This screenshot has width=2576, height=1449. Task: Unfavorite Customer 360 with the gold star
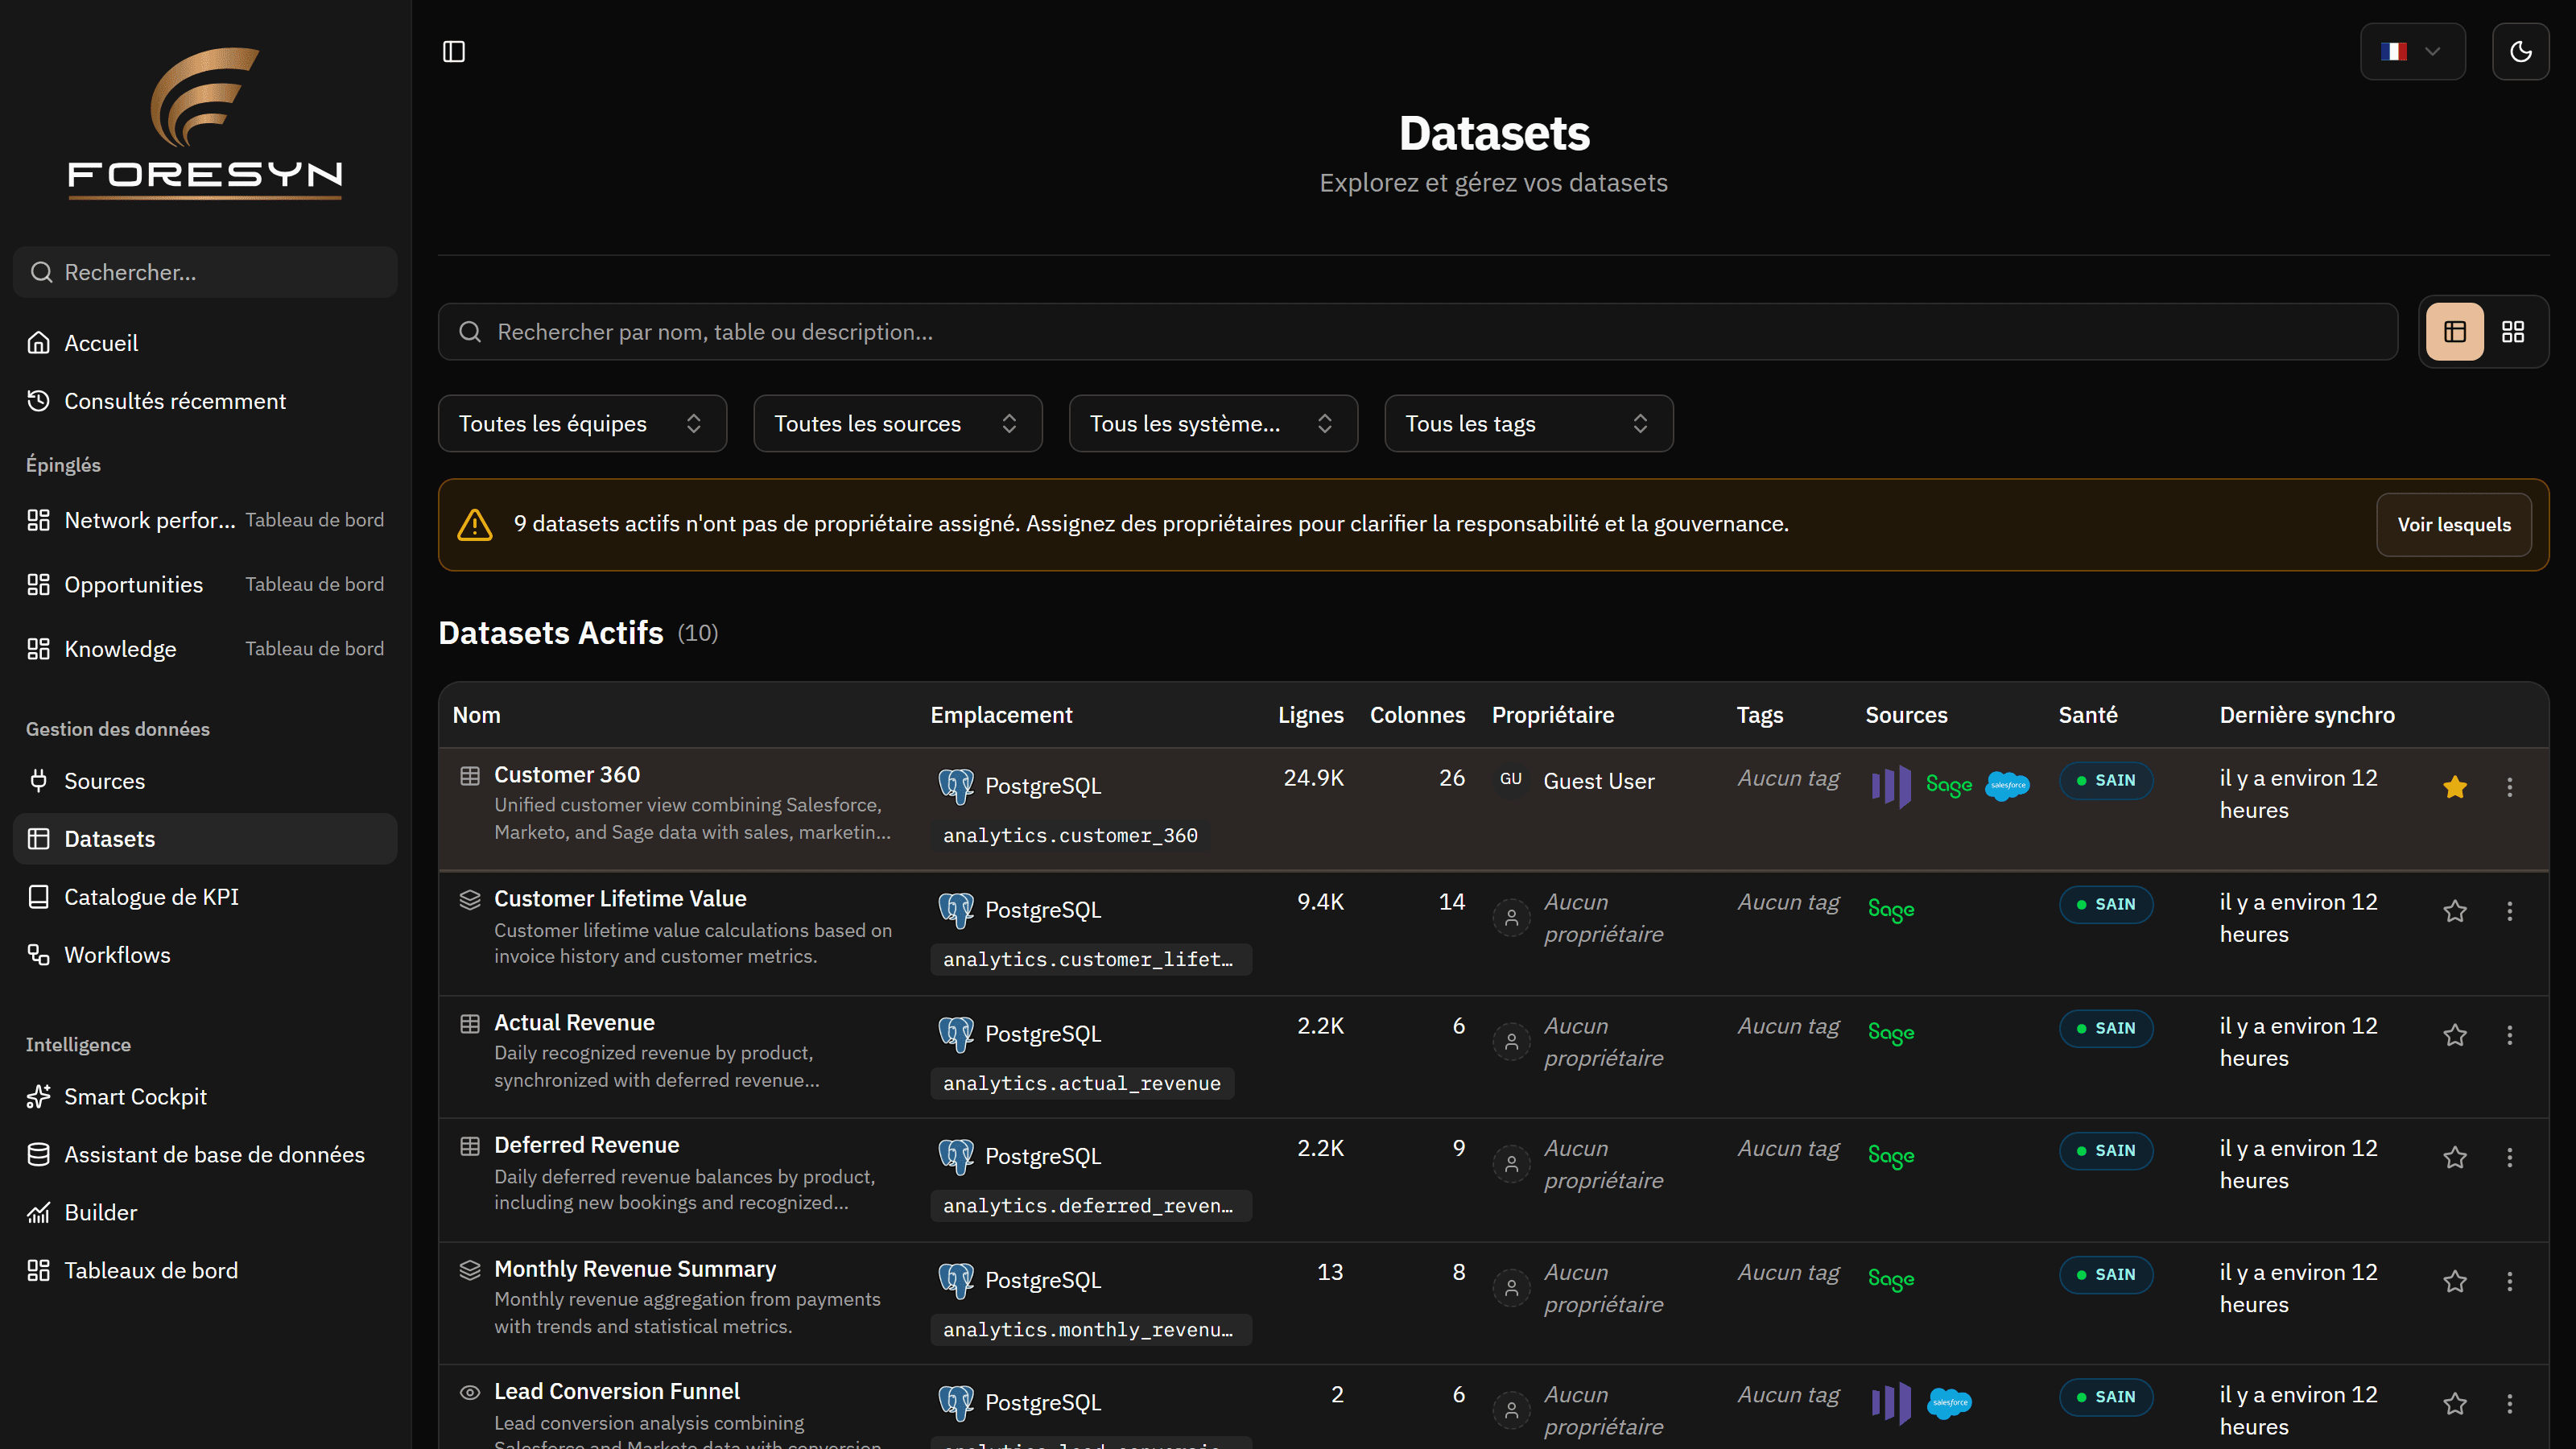[2455, 787]
